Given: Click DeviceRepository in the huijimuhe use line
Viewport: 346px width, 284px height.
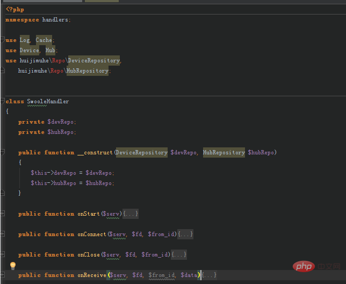Looking at the screenshot, I should 94,60.
